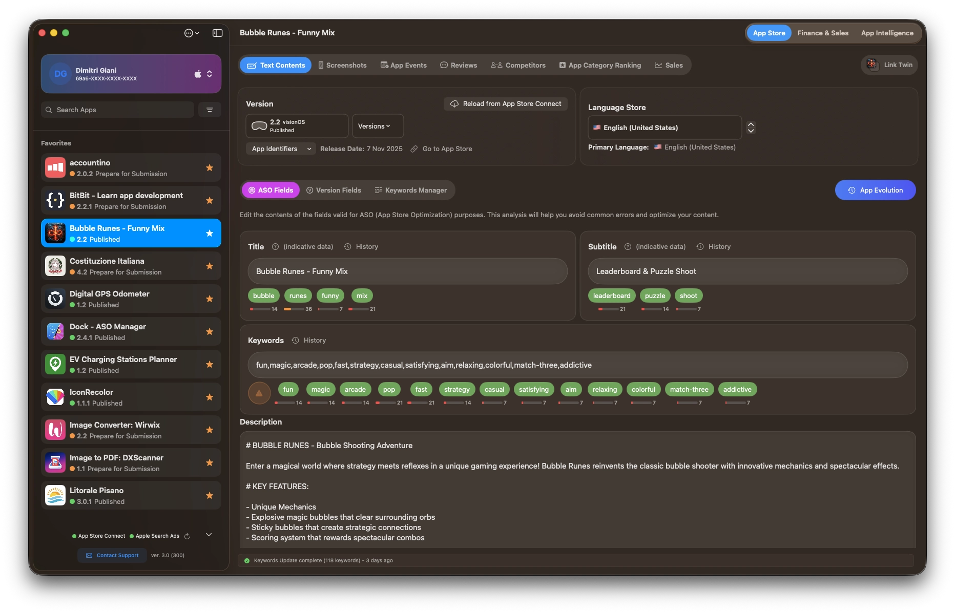
Task: Unfavorite the Digital GPS Odometer app
Action: coord(210,299)
